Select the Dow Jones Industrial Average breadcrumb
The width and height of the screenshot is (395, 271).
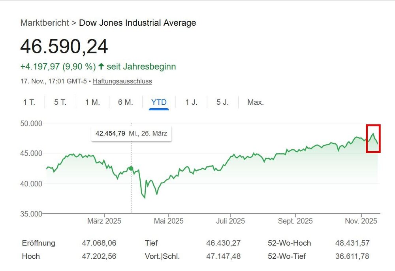(137, 23)
